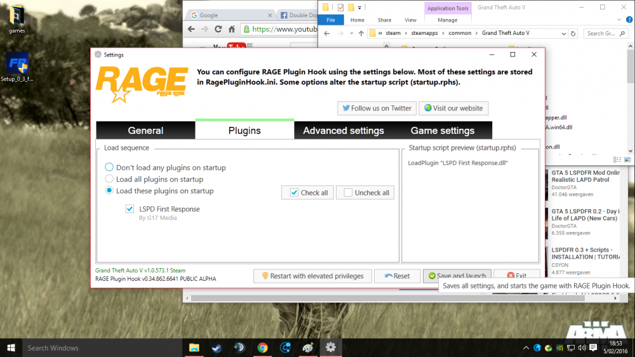Click the Chrome horizontal scrollbar

click(387, 299)
